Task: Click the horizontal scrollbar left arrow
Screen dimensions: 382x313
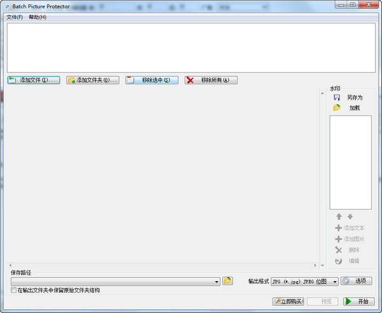Action: [x=10, y=265]
